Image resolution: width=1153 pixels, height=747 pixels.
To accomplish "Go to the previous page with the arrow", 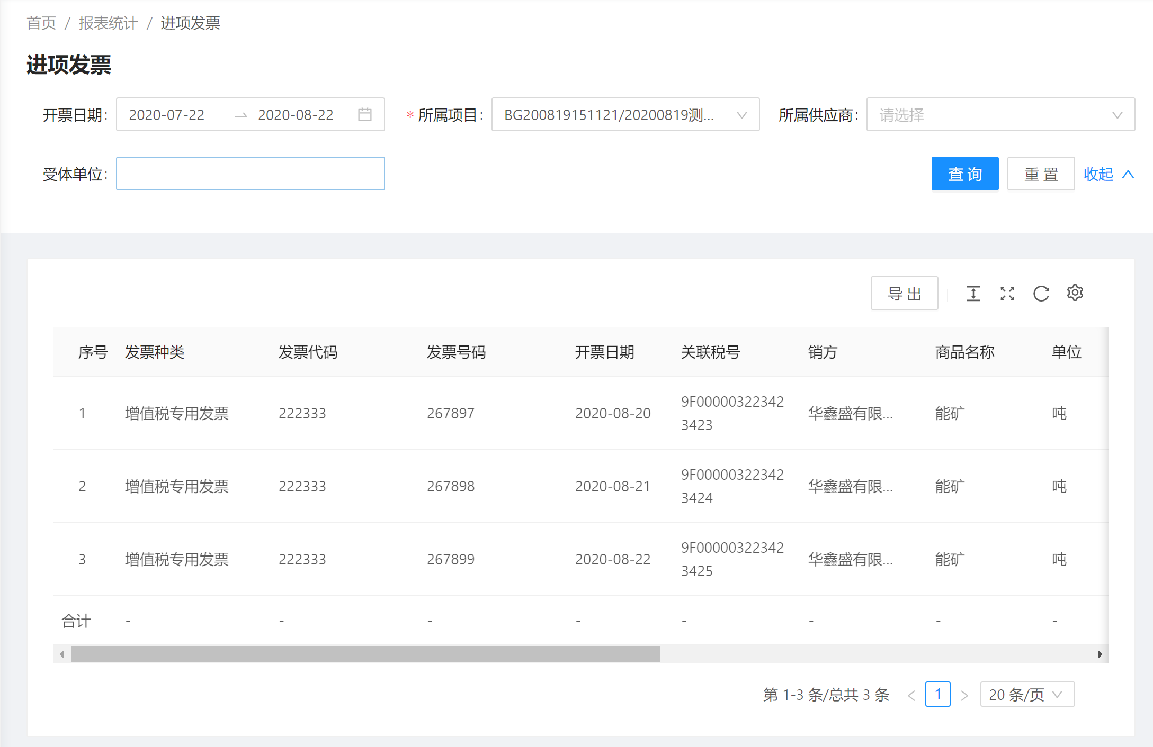I will (x=911, y=695).
